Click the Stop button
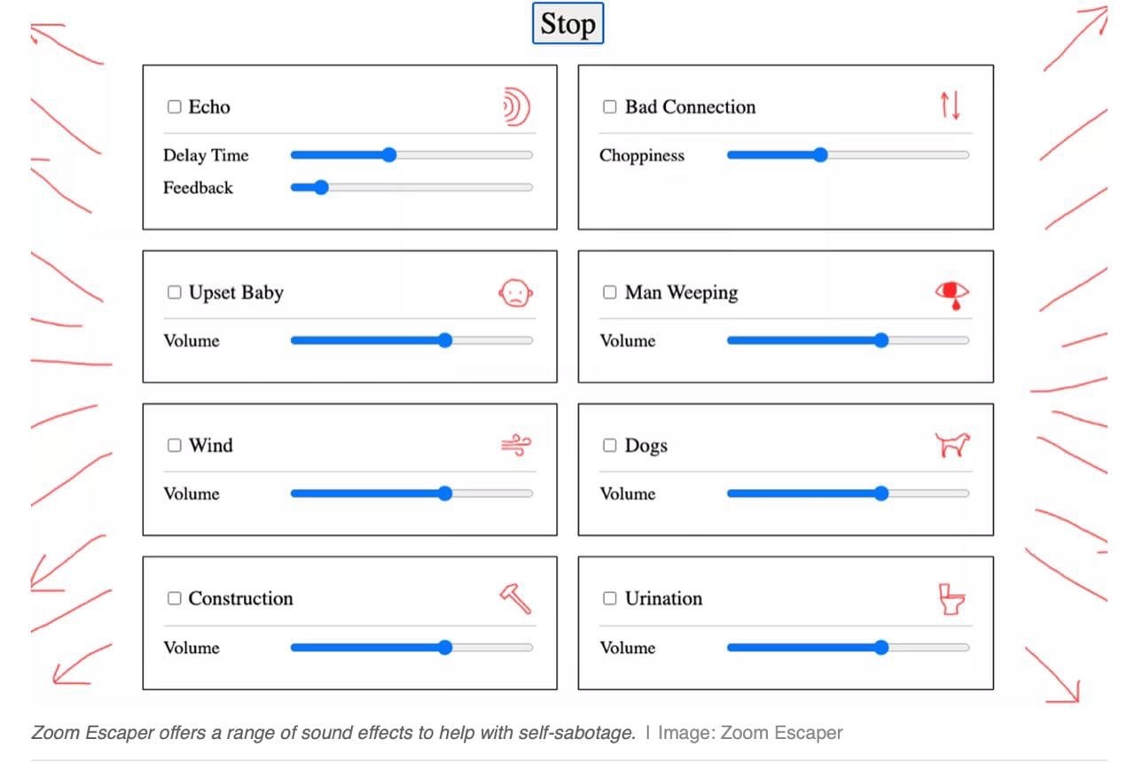The height and width of the screenshot is (763, 1135). pyautogui.click(x=568, y=24)
